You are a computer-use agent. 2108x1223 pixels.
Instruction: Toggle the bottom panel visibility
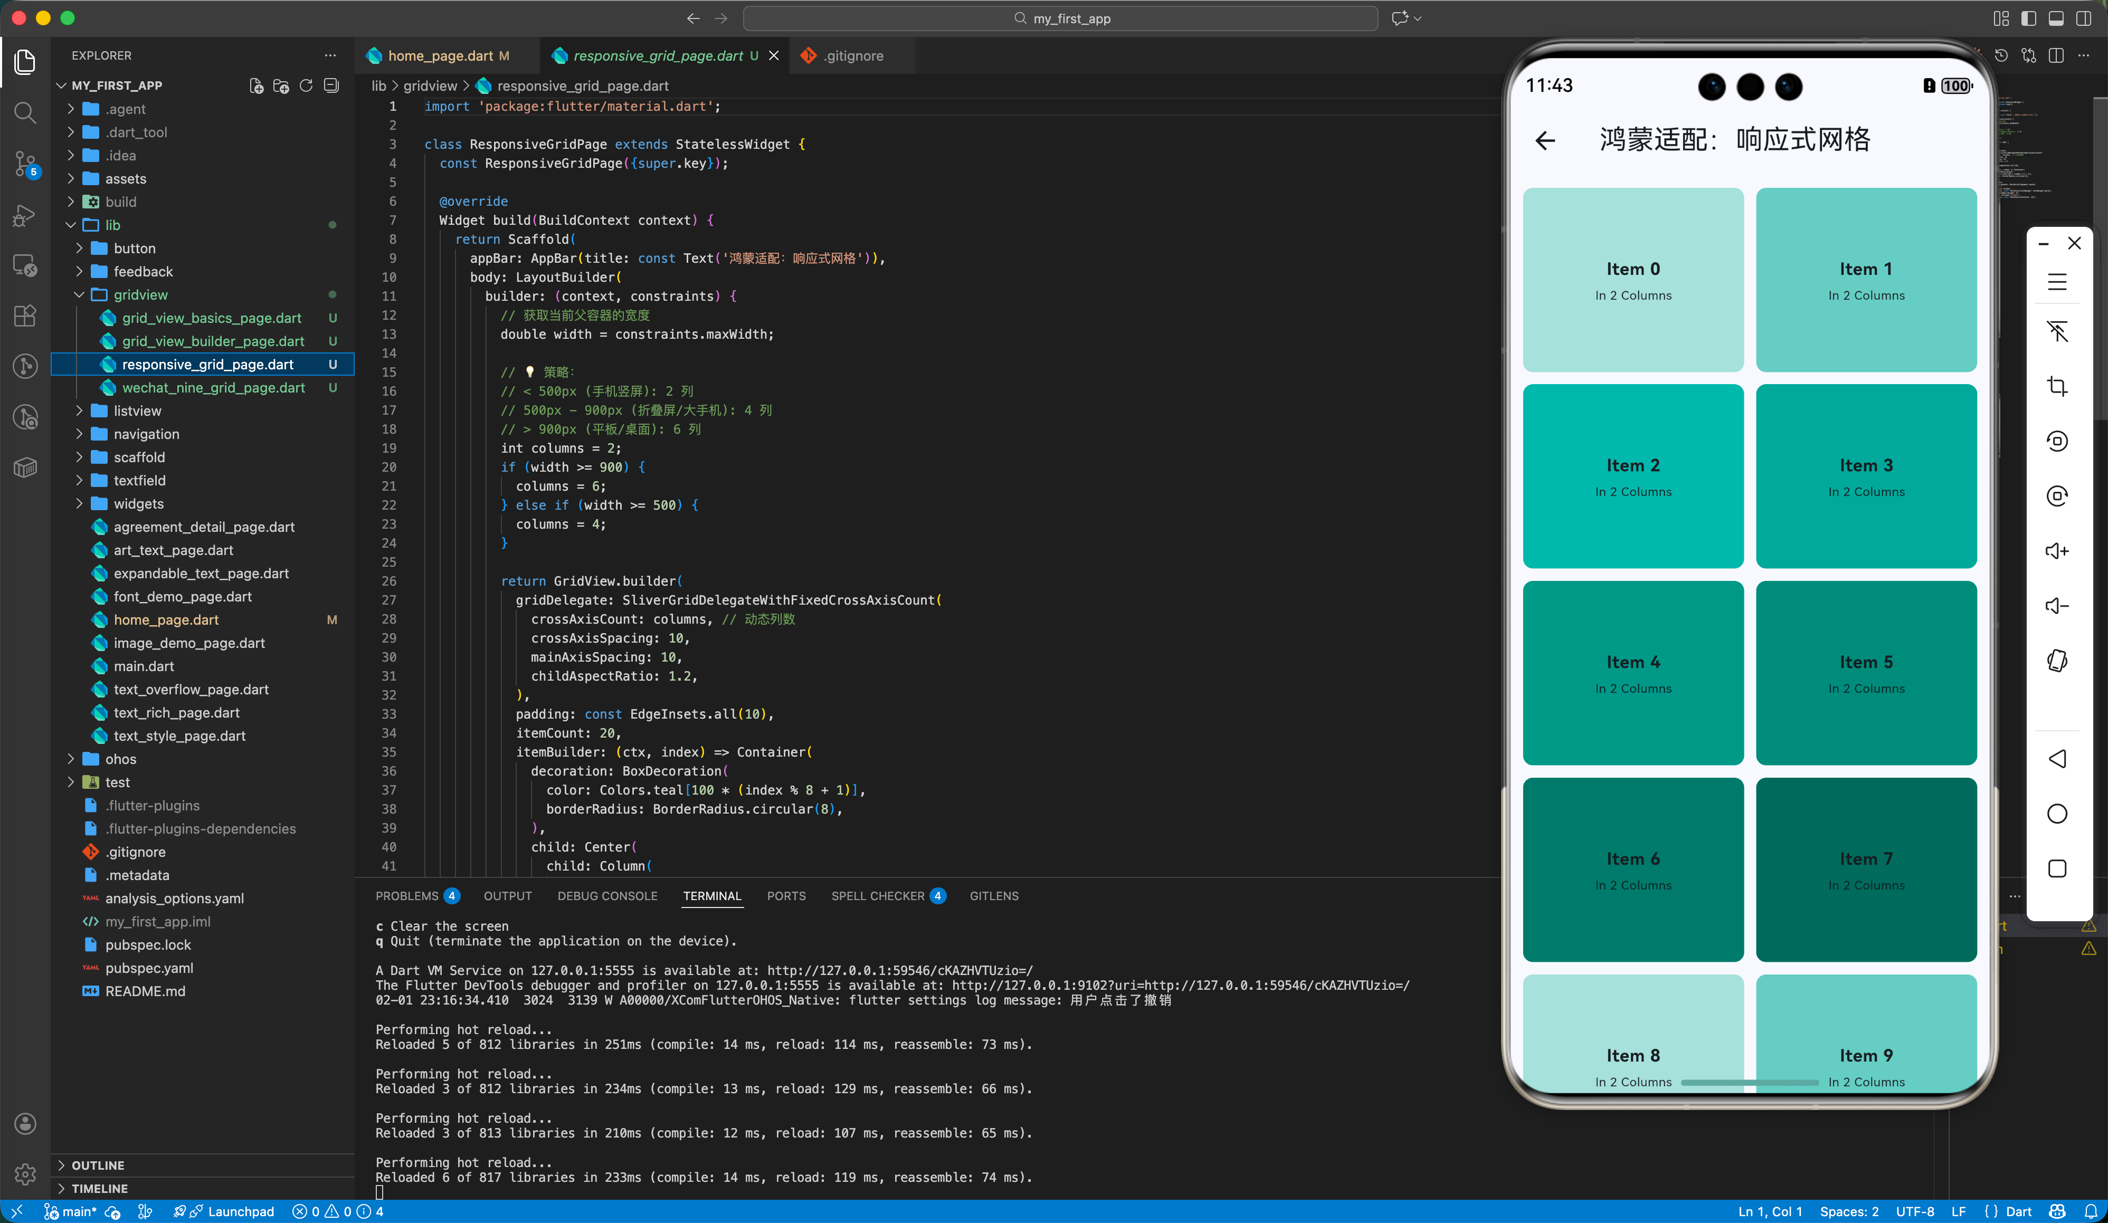(x=2056, y=18)
